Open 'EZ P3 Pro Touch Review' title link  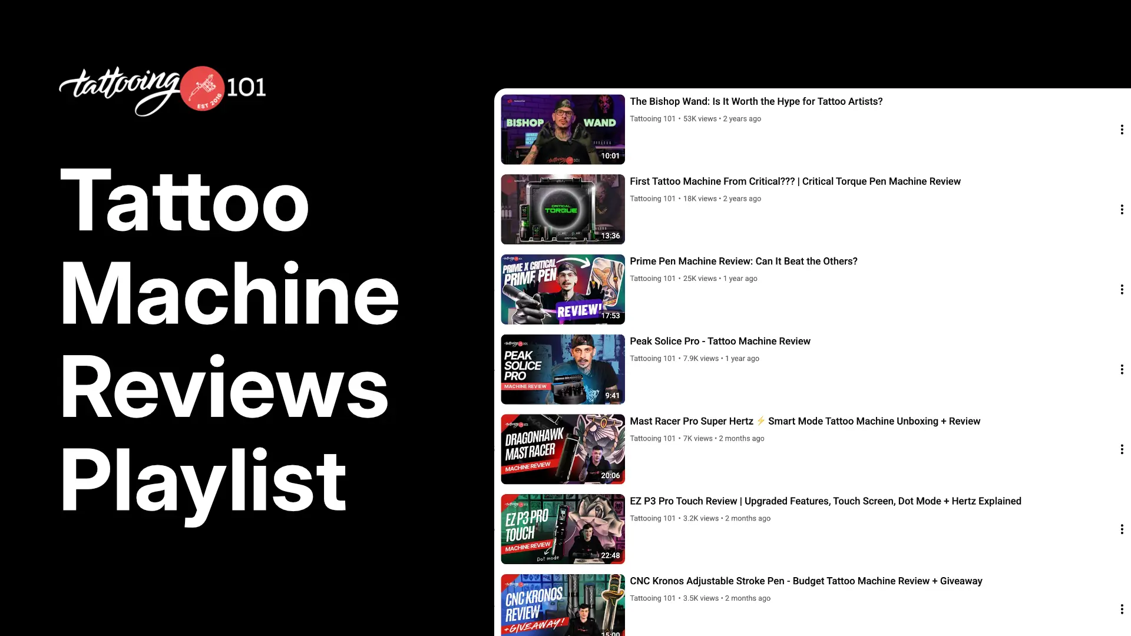click(825, 501)
